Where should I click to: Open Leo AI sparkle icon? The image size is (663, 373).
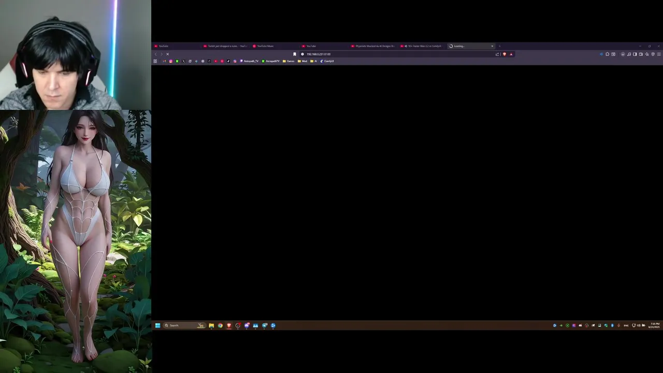click(647, 54)
